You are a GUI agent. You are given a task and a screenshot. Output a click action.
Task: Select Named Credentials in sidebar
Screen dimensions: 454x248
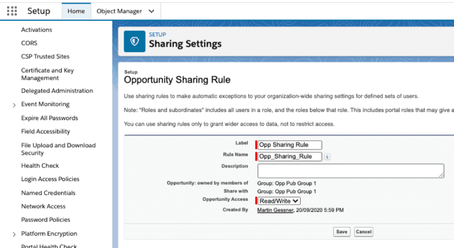coord(48,193)
